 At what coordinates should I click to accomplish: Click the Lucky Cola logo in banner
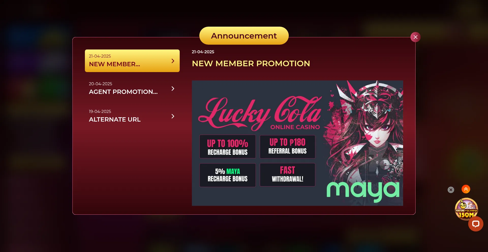(260, 113)
